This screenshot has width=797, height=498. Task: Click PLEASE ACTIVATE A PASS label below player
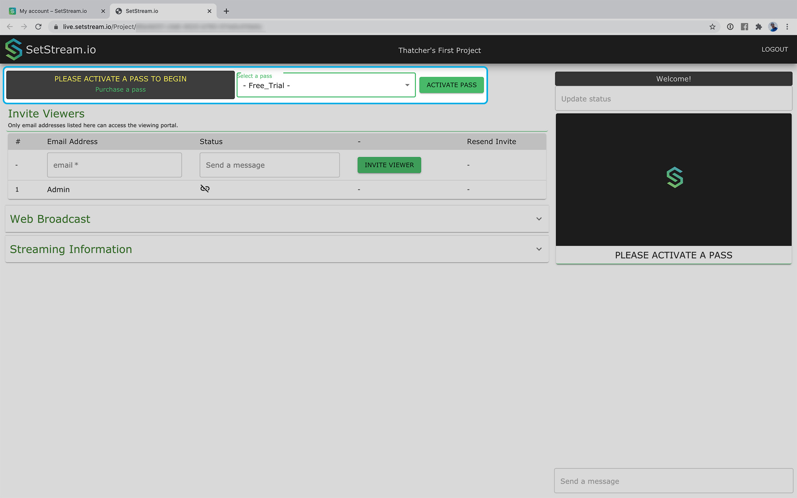click(674, 255)
